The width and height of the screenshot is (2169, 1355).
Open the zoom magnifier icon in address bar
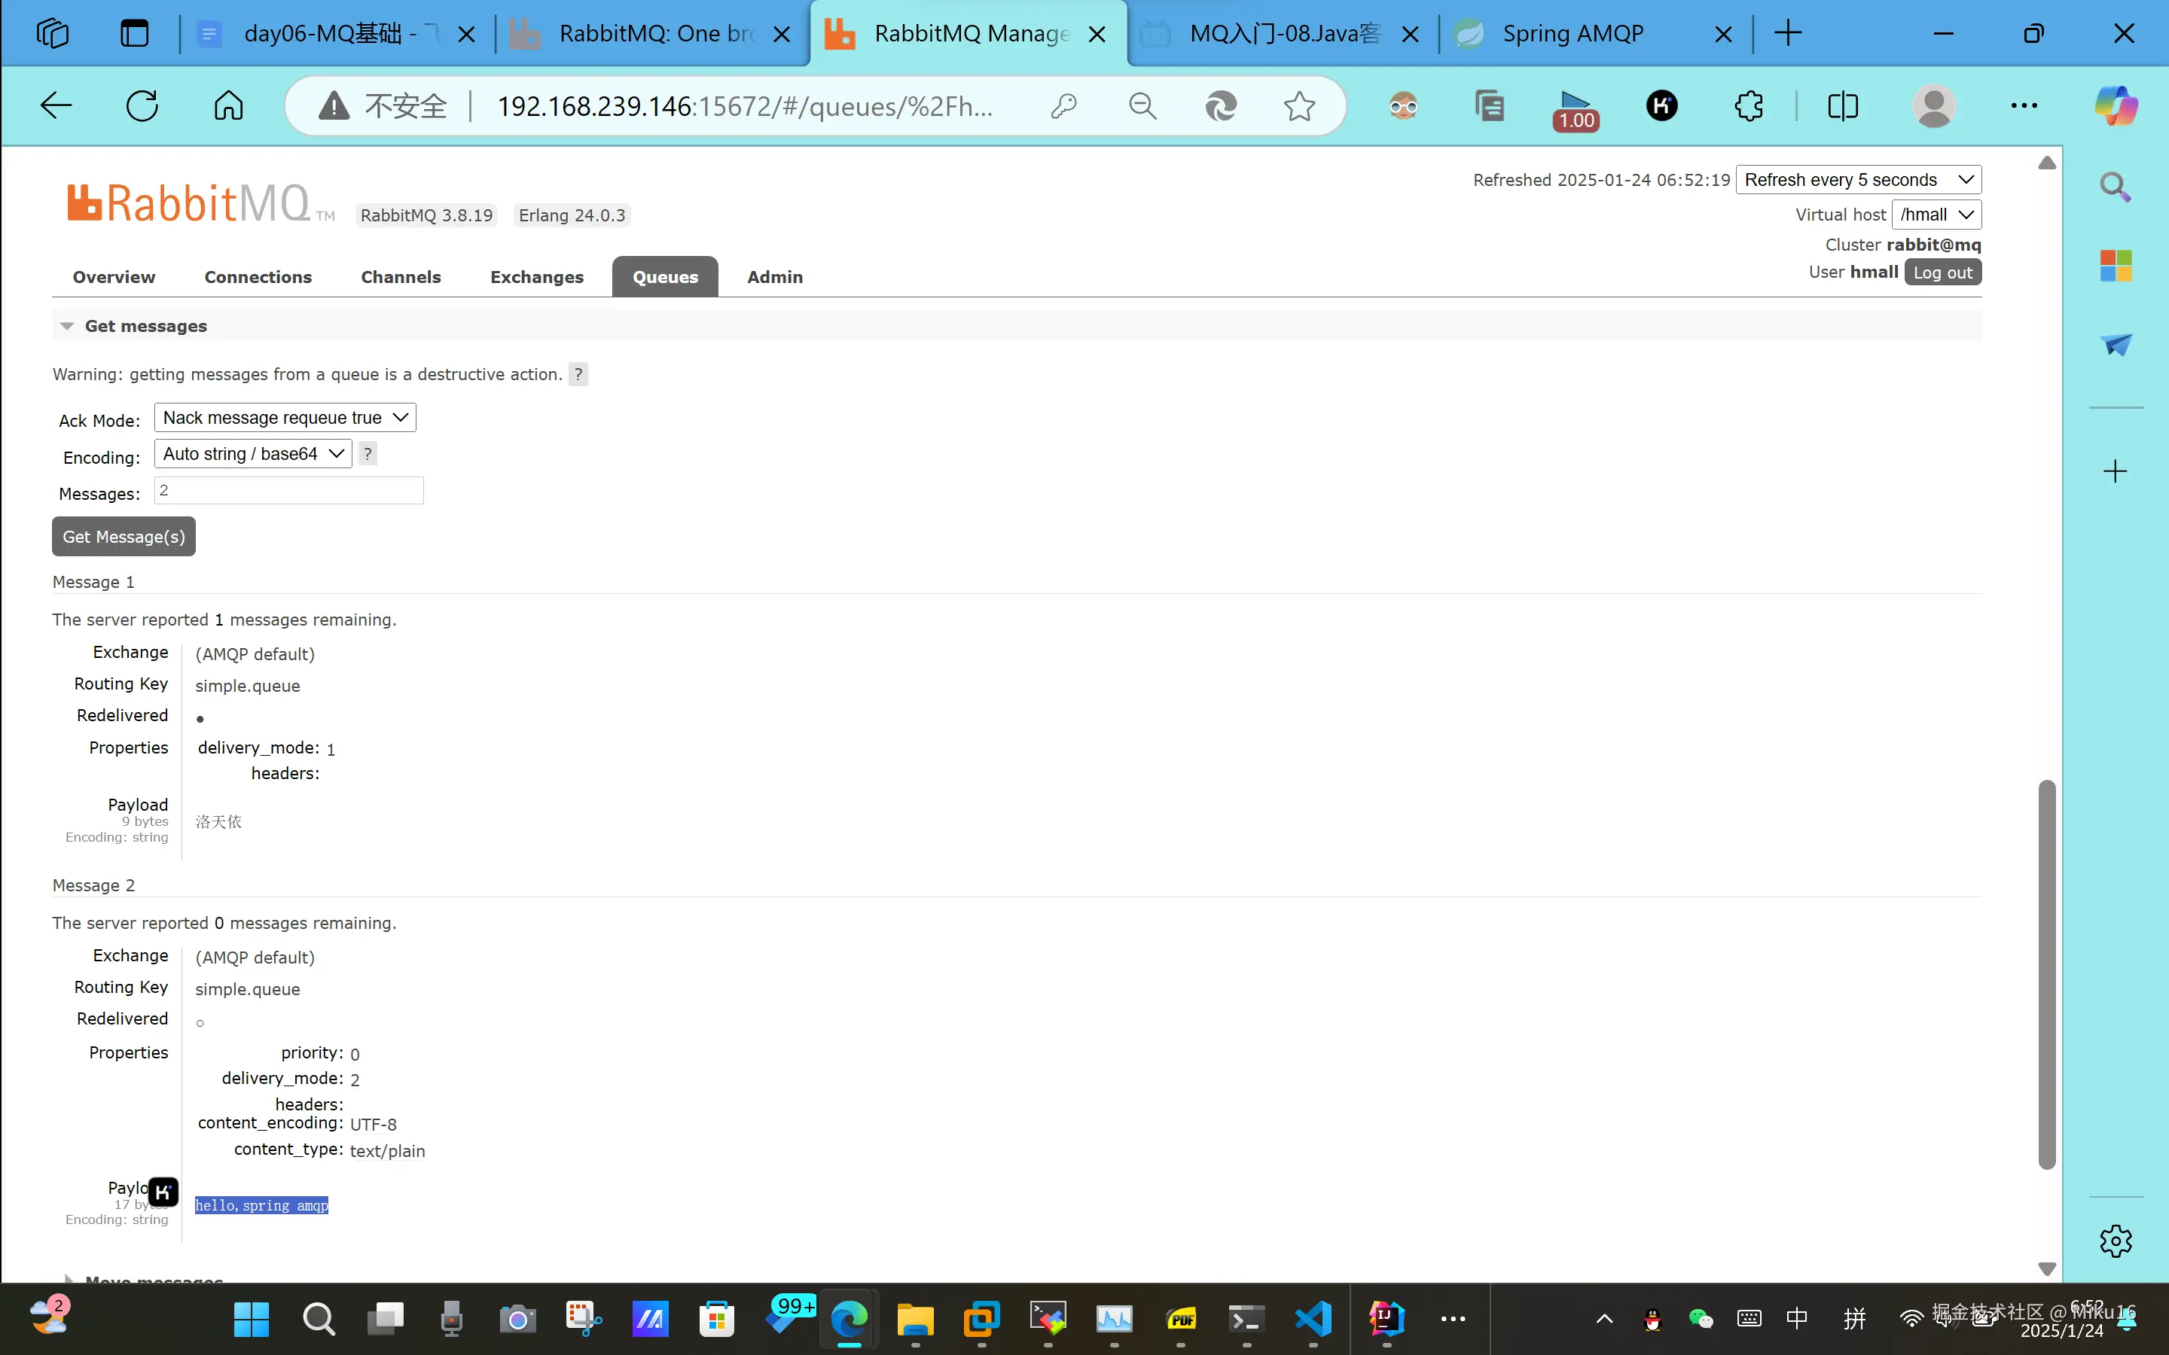click(1142, 105)
